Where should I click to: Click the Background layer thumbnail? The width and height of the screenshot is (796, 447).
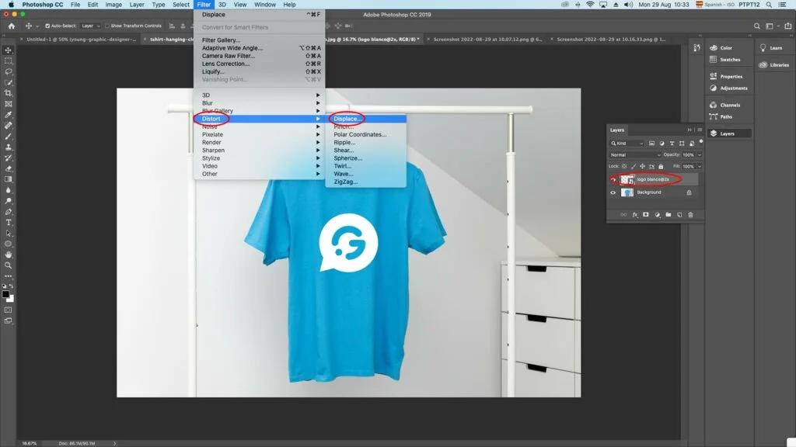pos(627,192)
